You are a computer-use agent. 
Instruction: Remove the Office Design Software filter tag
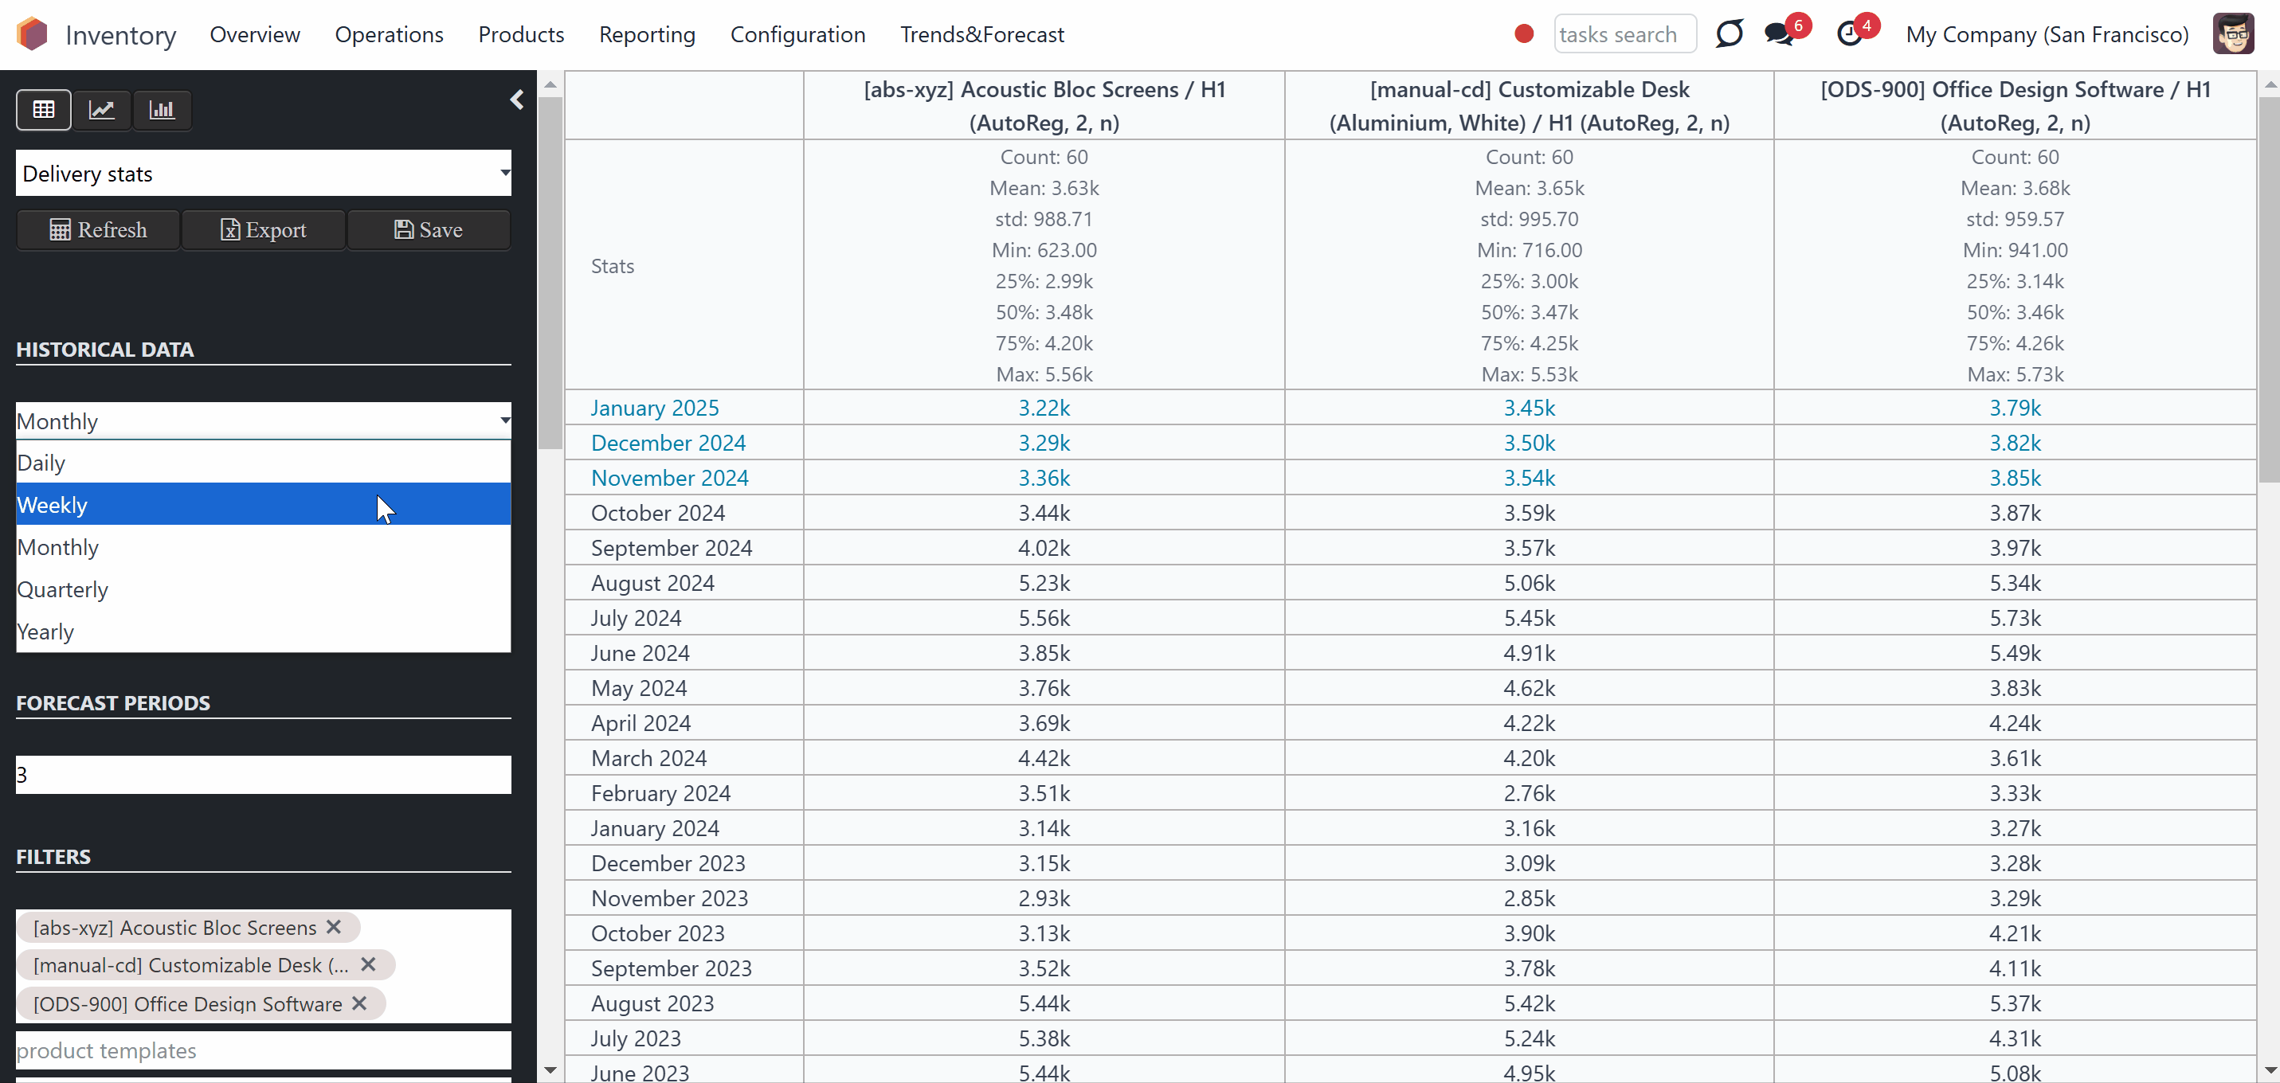[359, 1003]
